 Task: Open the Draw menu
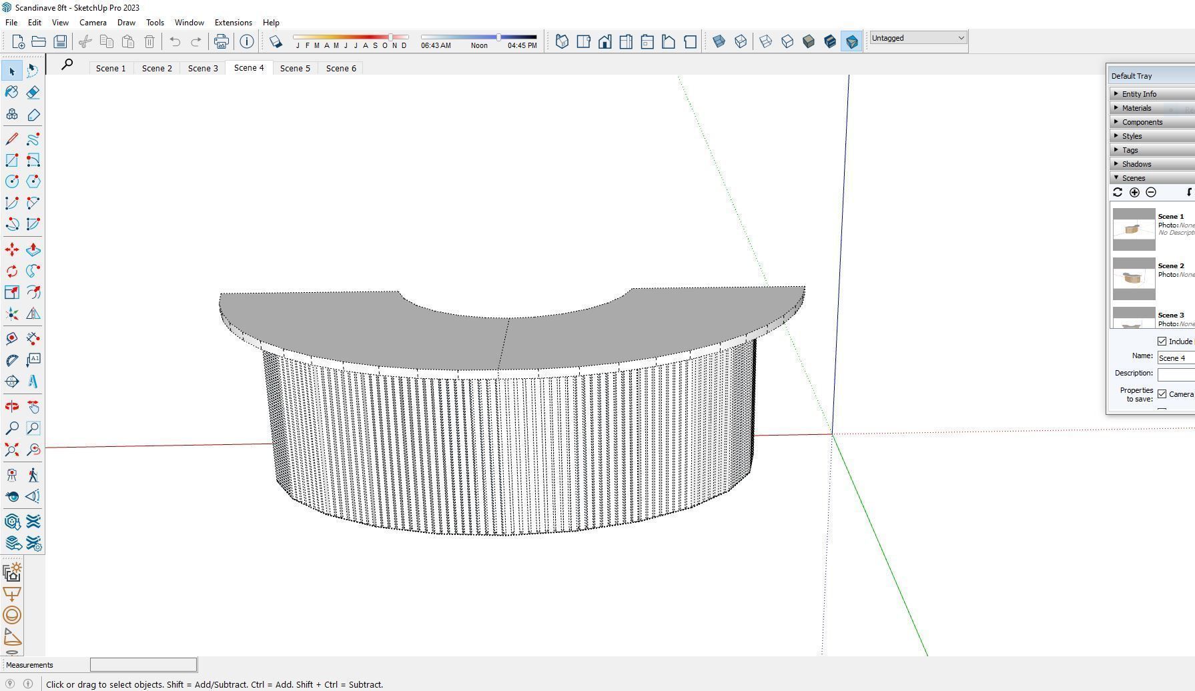click(x=126, y=23)
